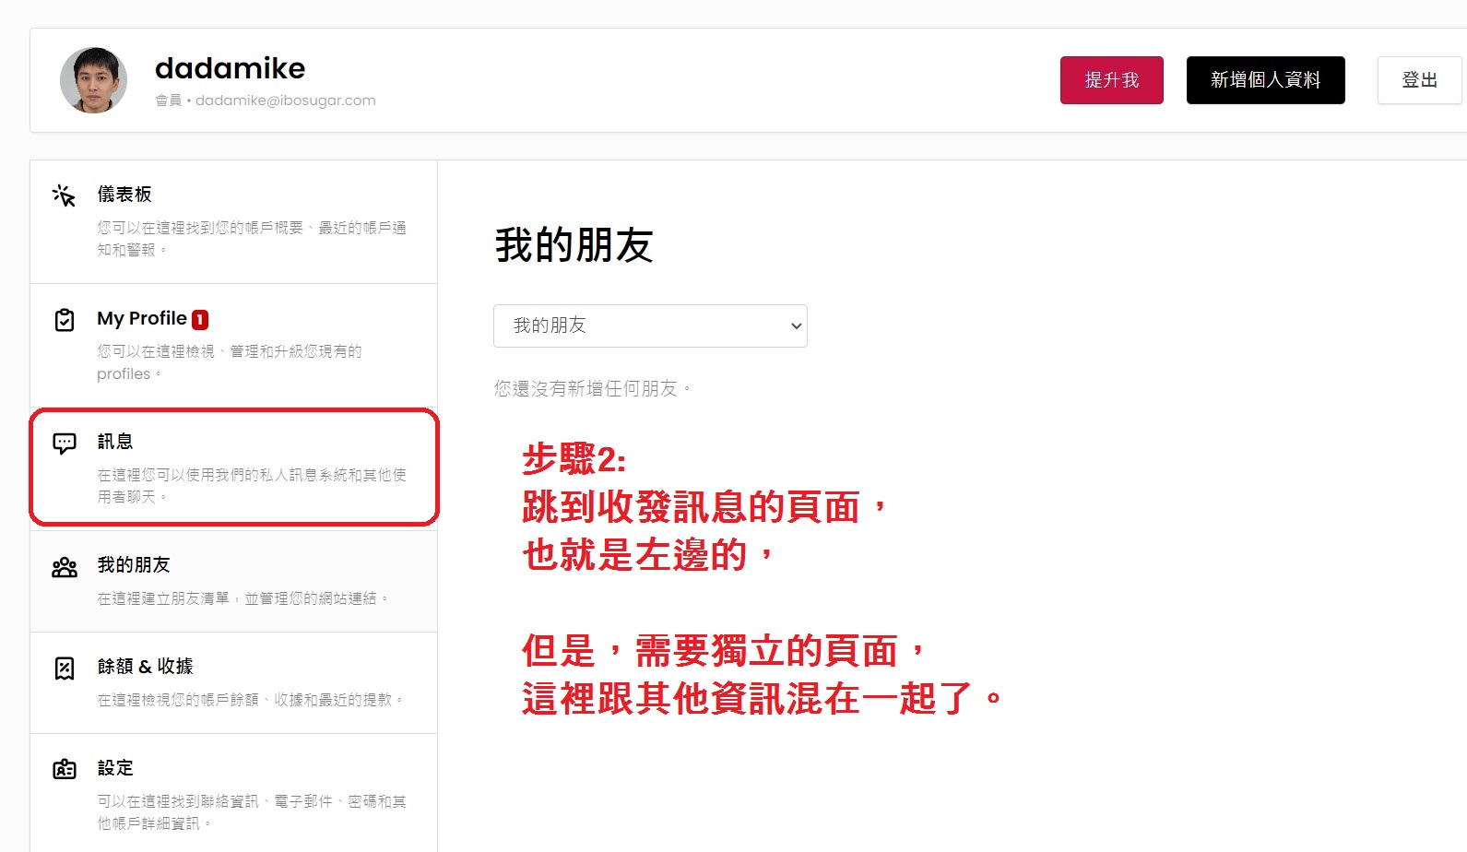The height and width of the screenshot is (852, 1467).
Task: Click the My Profile clipboard icon
Action: 65,320
